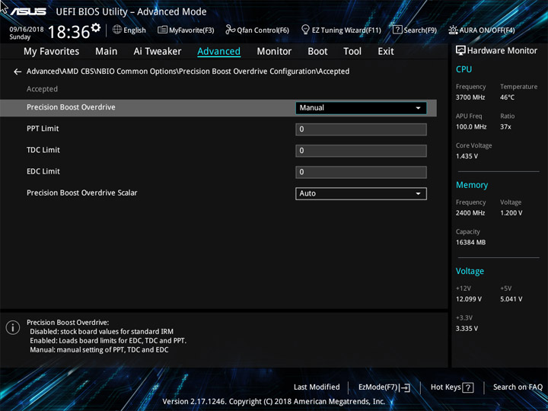Click the Hot Keys question mark icon
Viewport: 548px width, 411px height.
[467, 387]
